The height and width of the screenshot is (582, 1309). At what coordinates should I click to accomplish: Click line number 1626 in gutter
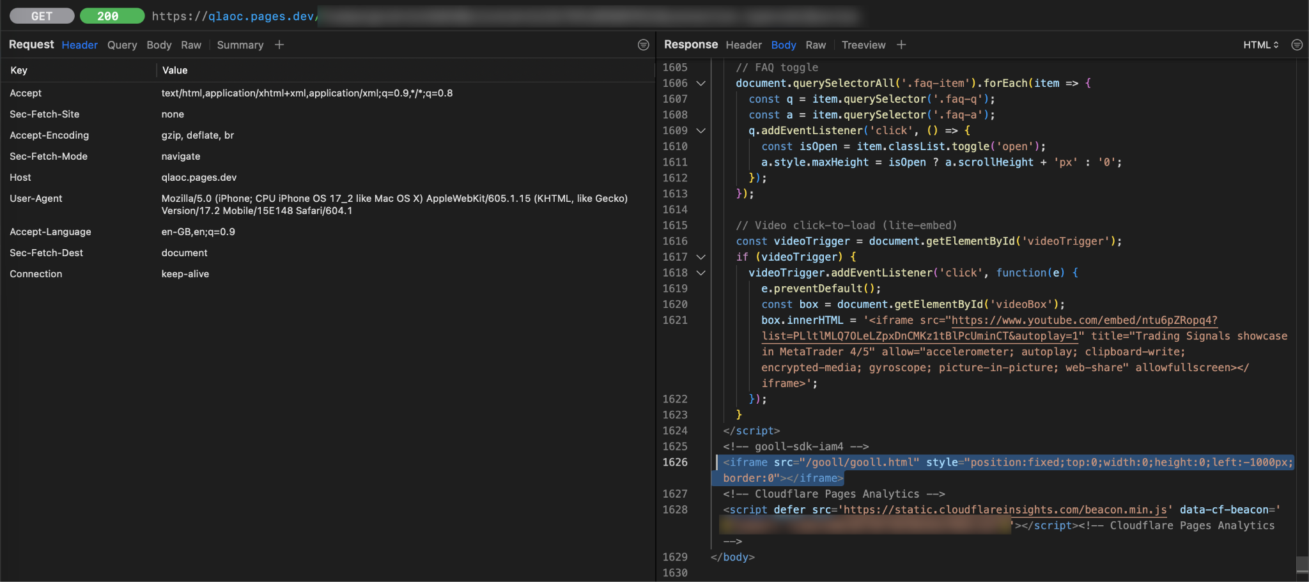tap(675, 463)
